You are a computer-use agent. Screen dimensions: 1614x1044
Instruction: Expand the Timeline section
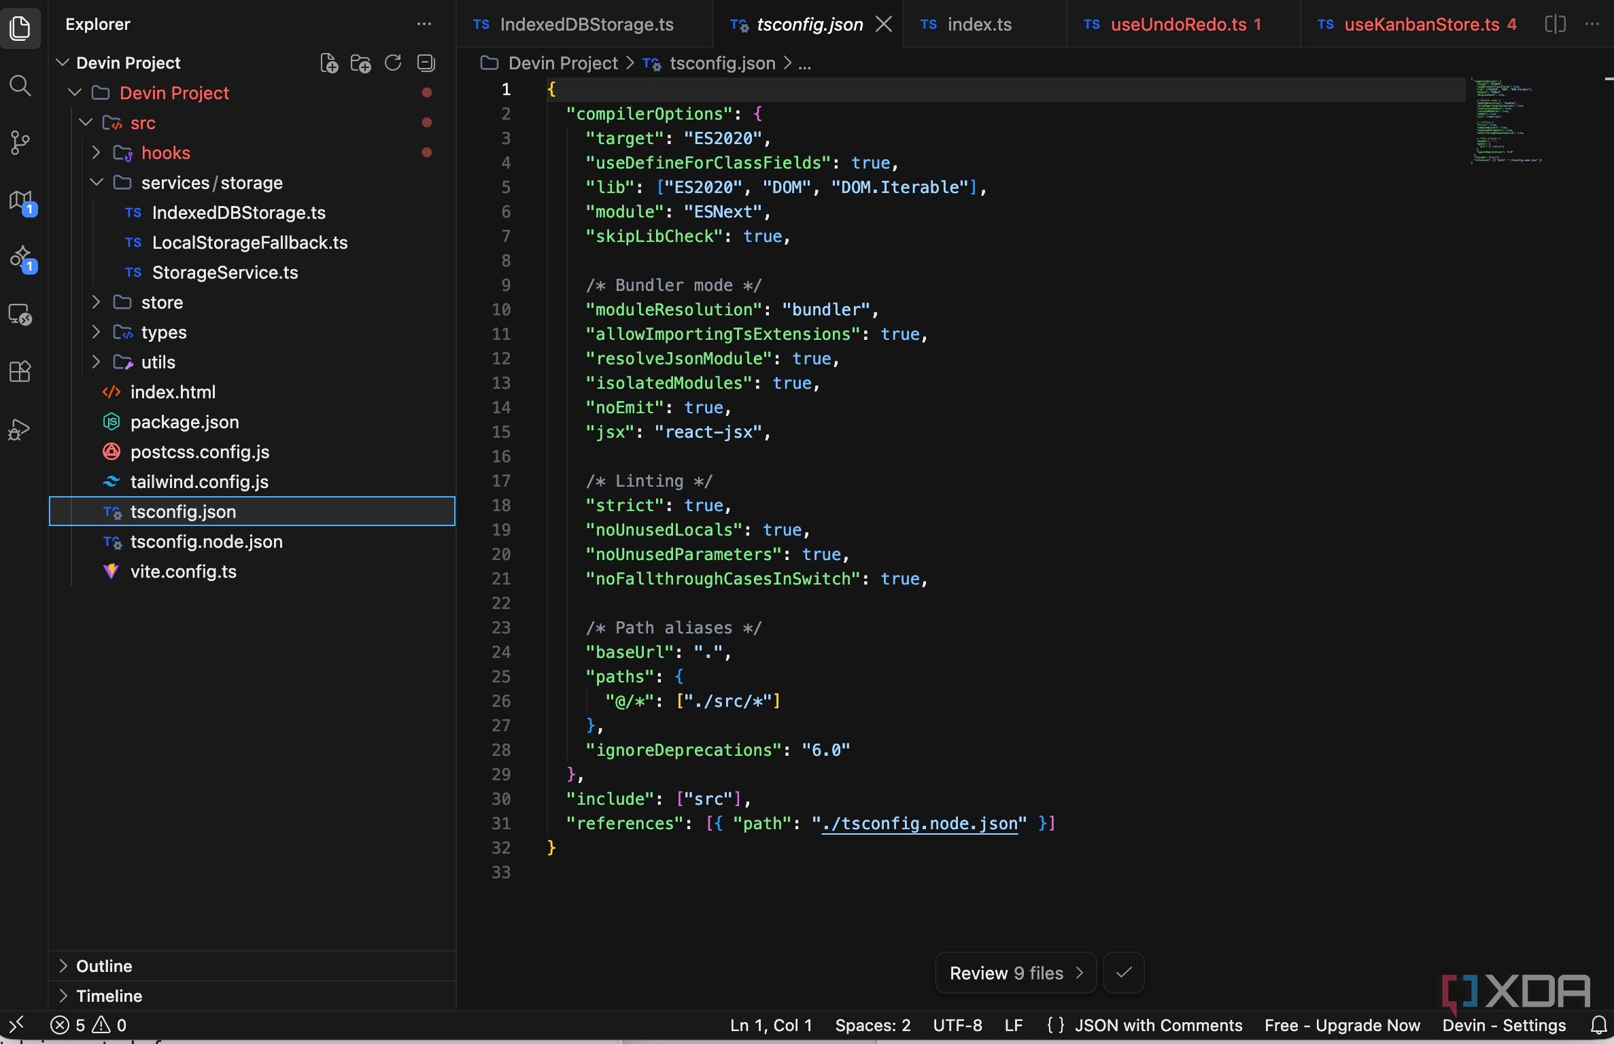tap(252, 996)
